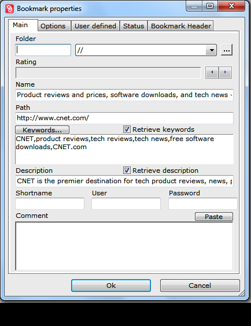Viewport: 251px width, 326px height.
Task: Focus the User input field
Action: [x=126, y=203]
